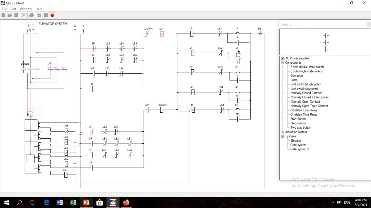Click the 4F contactor coil symbol
371x208 pixels.
pyautogui.click(x=193, y=92)
